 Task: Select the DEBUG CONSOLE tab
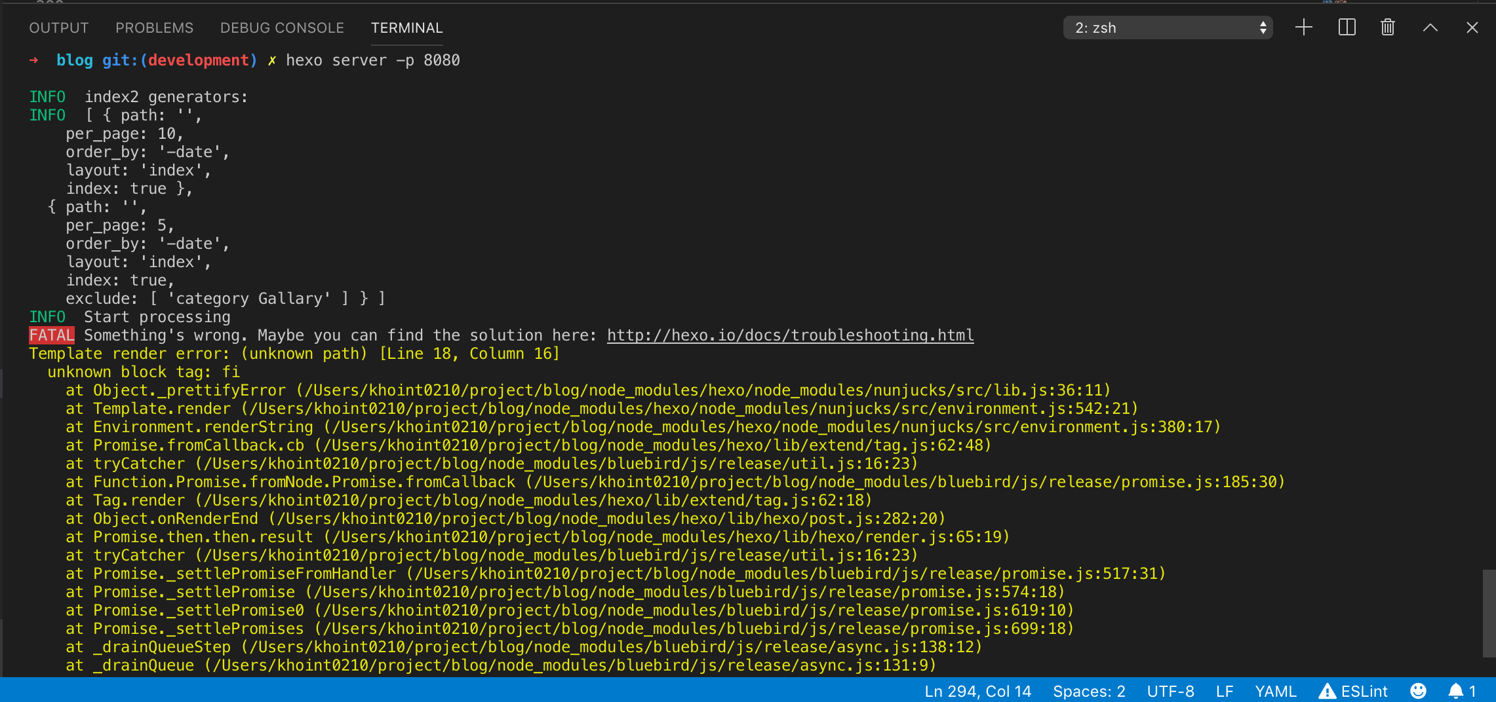282,28
